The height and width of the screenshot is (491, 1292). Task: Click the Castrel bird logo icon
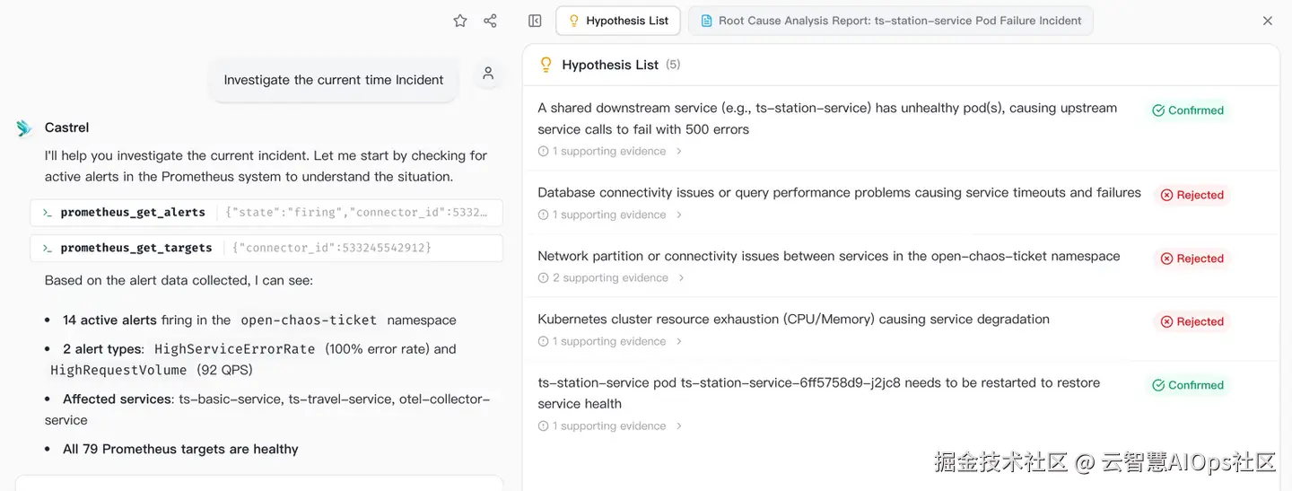click(24, 128)
